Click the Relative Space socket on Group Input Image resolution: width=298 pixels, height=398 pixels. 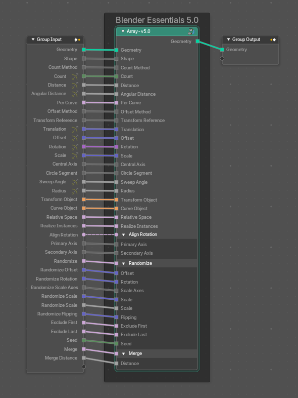click(84, 217)
